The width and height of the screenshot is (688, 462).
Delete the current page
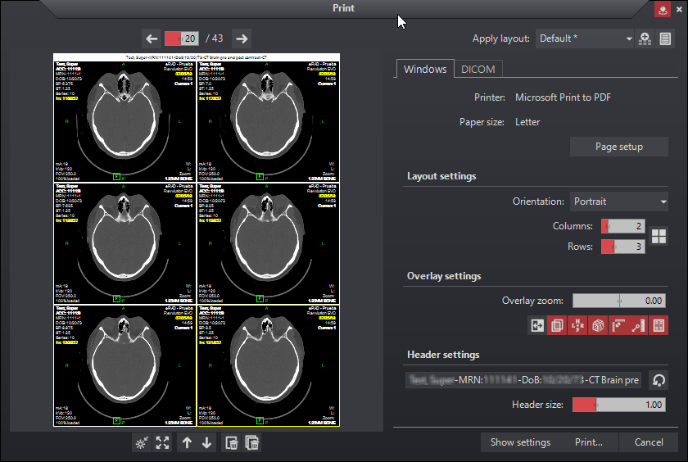pyautogui.click(x=232, y=443)
